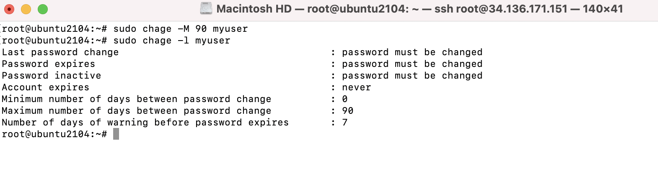Click the green fullscreen window button
Image resolution: width=658 pixels, height=179 pixels.
[x=43, y=9]
